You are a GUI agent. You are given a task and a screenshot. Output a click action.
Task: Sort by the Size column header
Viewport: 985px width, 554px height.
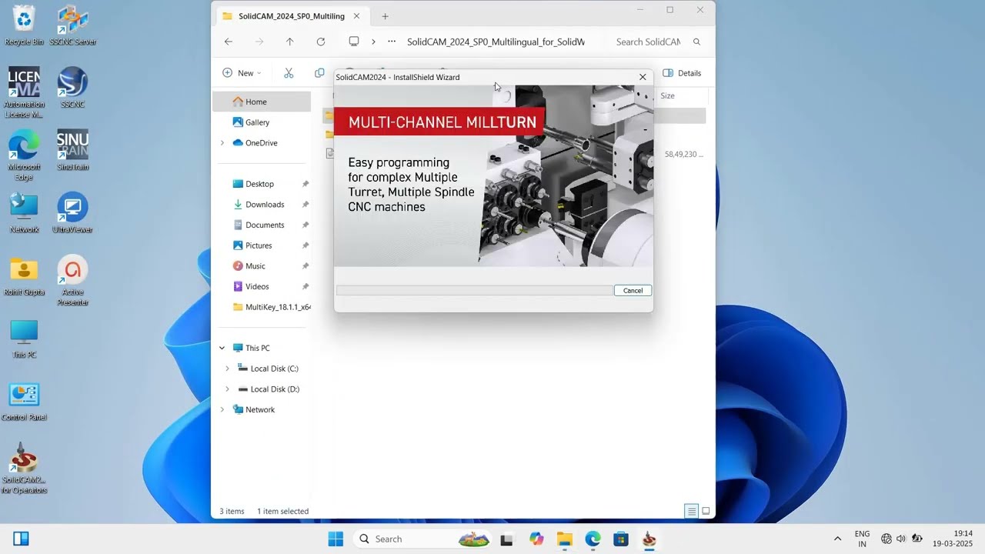667,95
